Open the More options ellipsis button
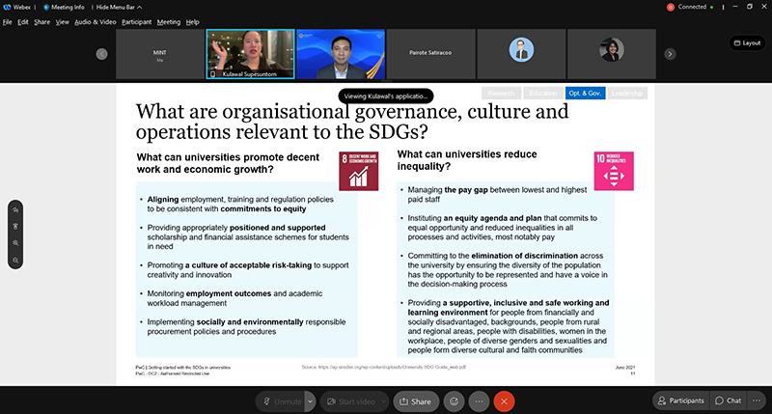Screen dimensions: 772x414 click(479, 400)
